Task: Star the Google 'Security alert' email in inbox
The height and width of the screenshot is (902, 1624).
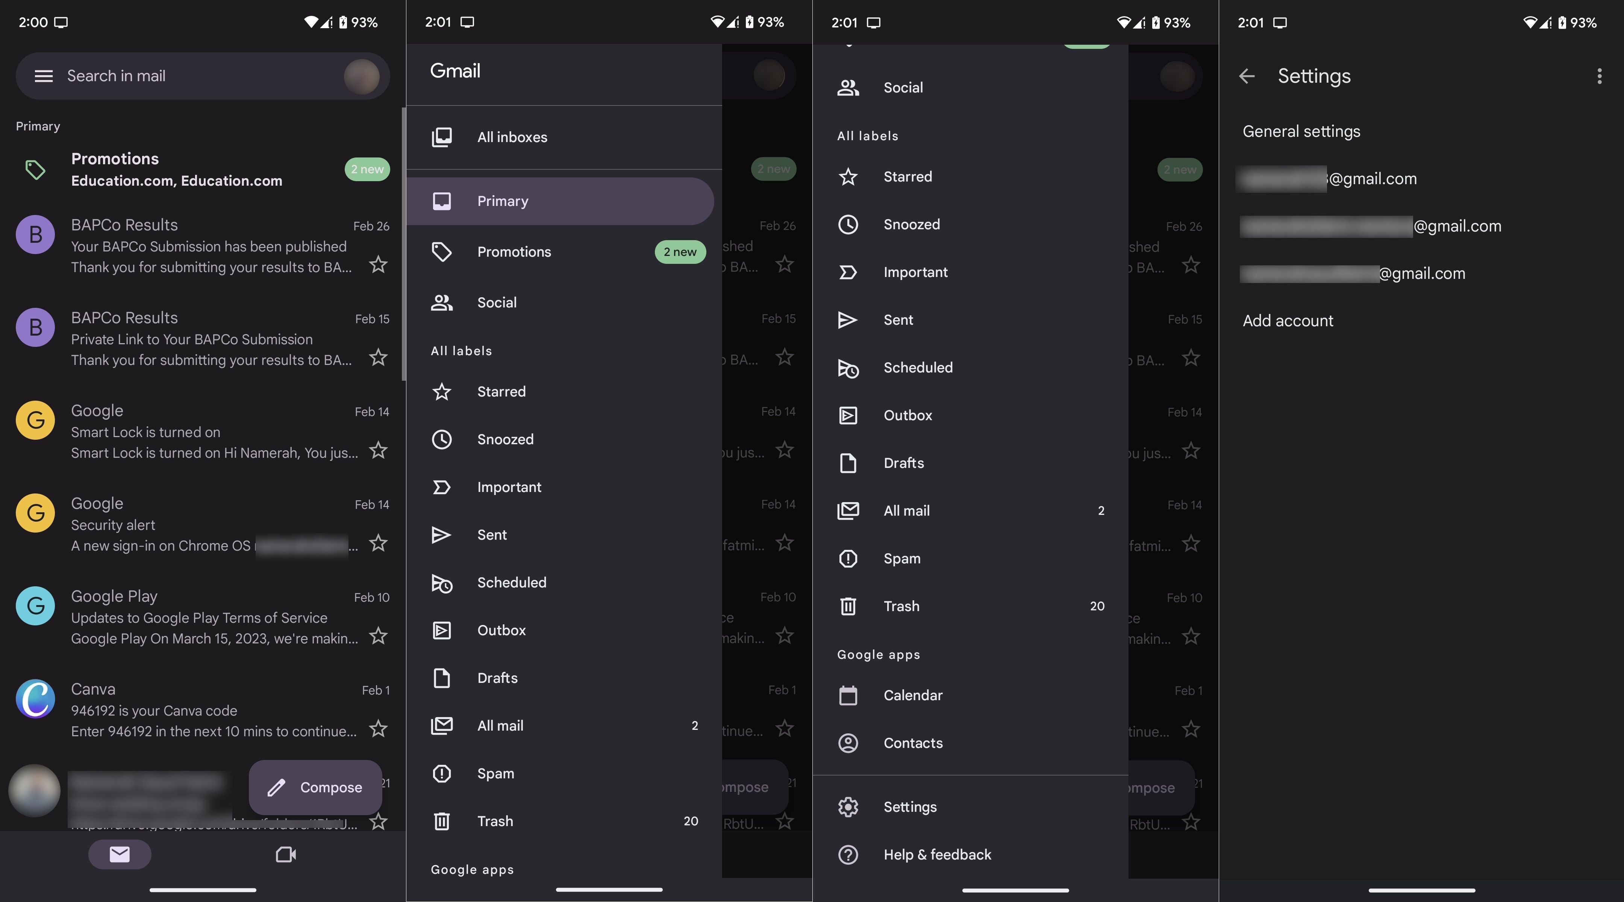Action: (x=378, y=543)
